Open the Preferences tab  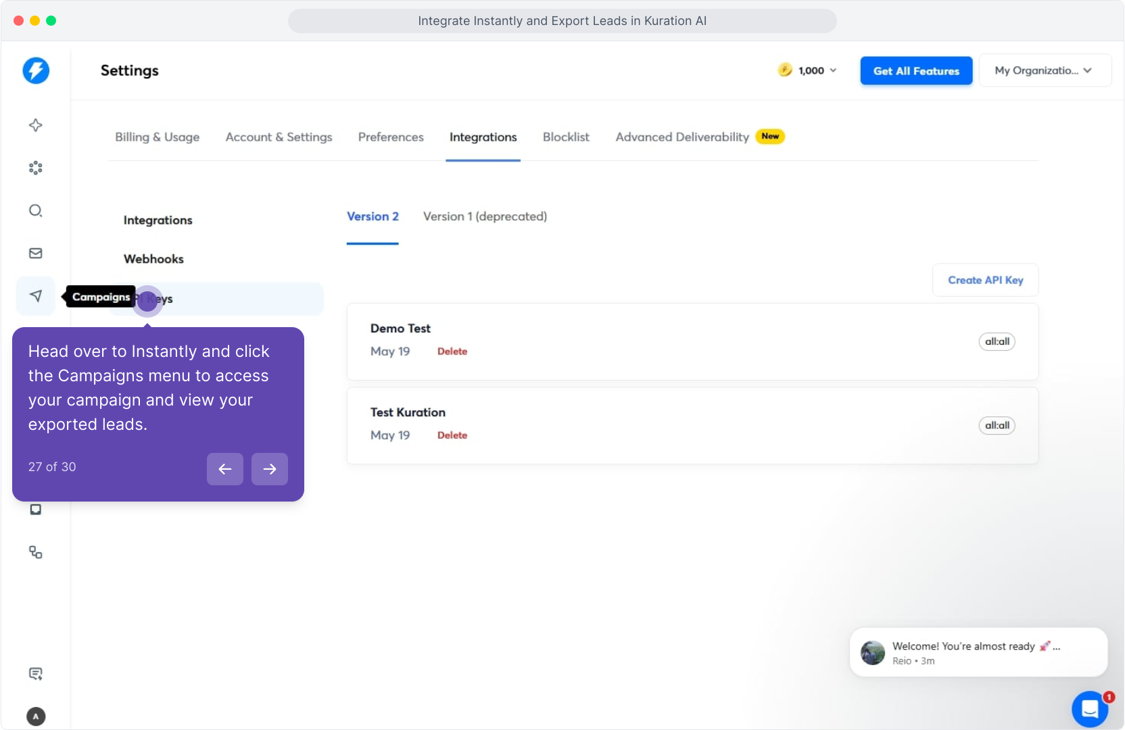click(391, 137)
